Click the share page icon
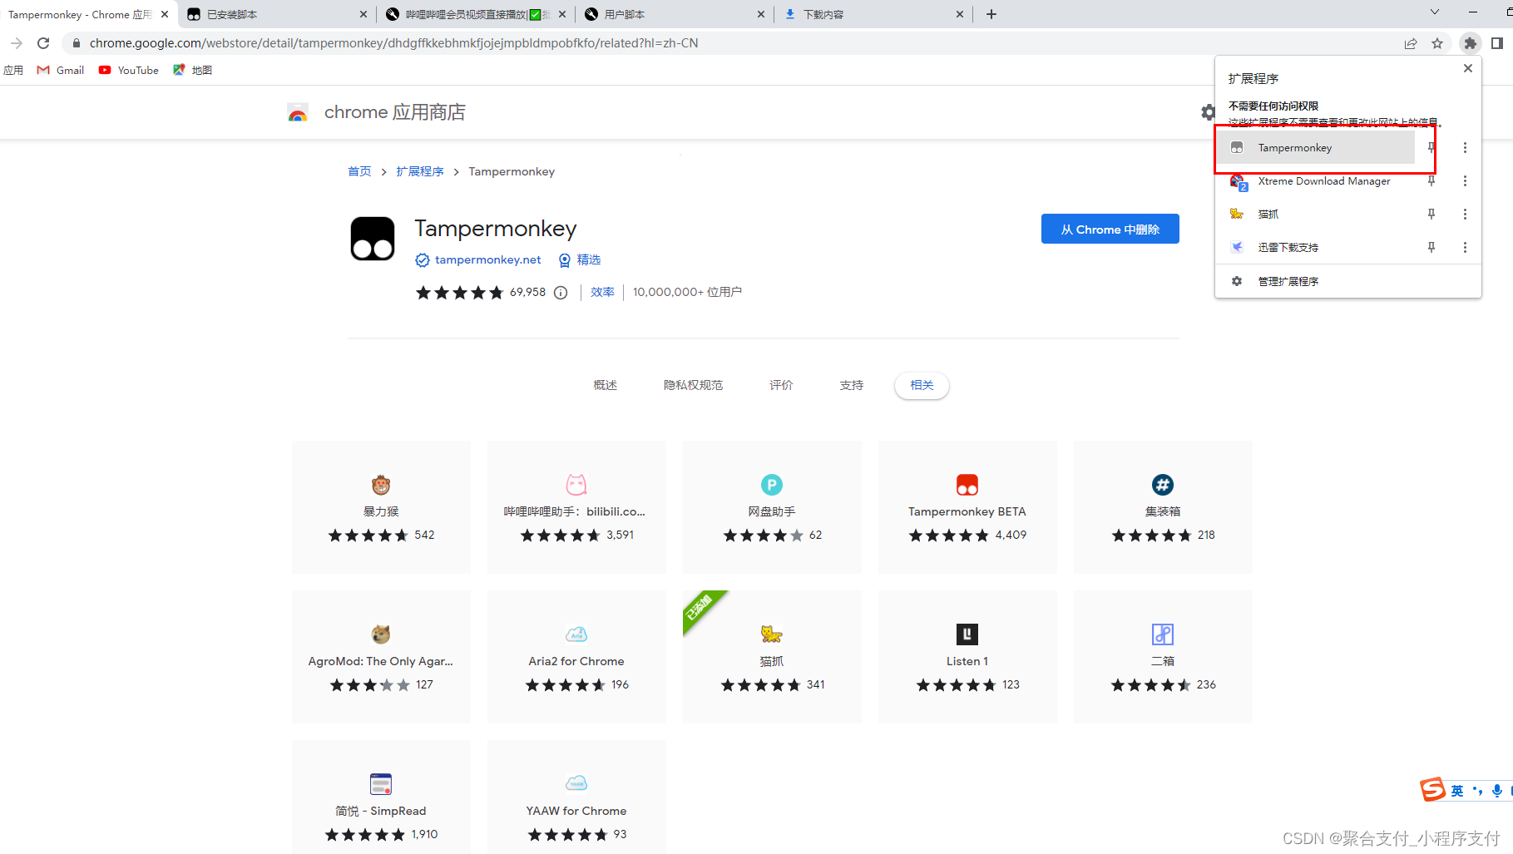Viewport: 1513px width, 854px height. coord(1411,43)
